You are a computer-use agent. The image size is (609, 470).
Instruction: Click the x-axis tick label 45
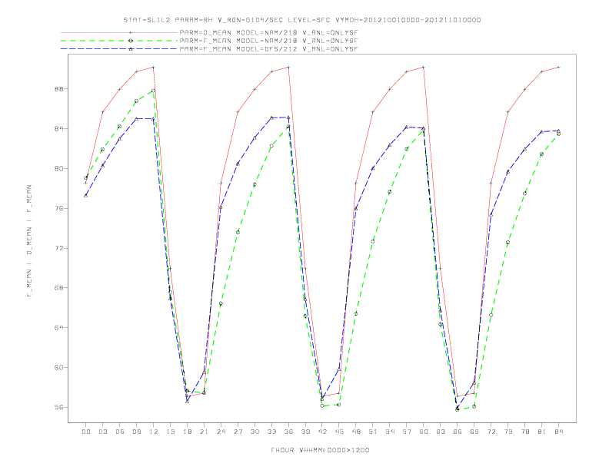coord(339,432)
